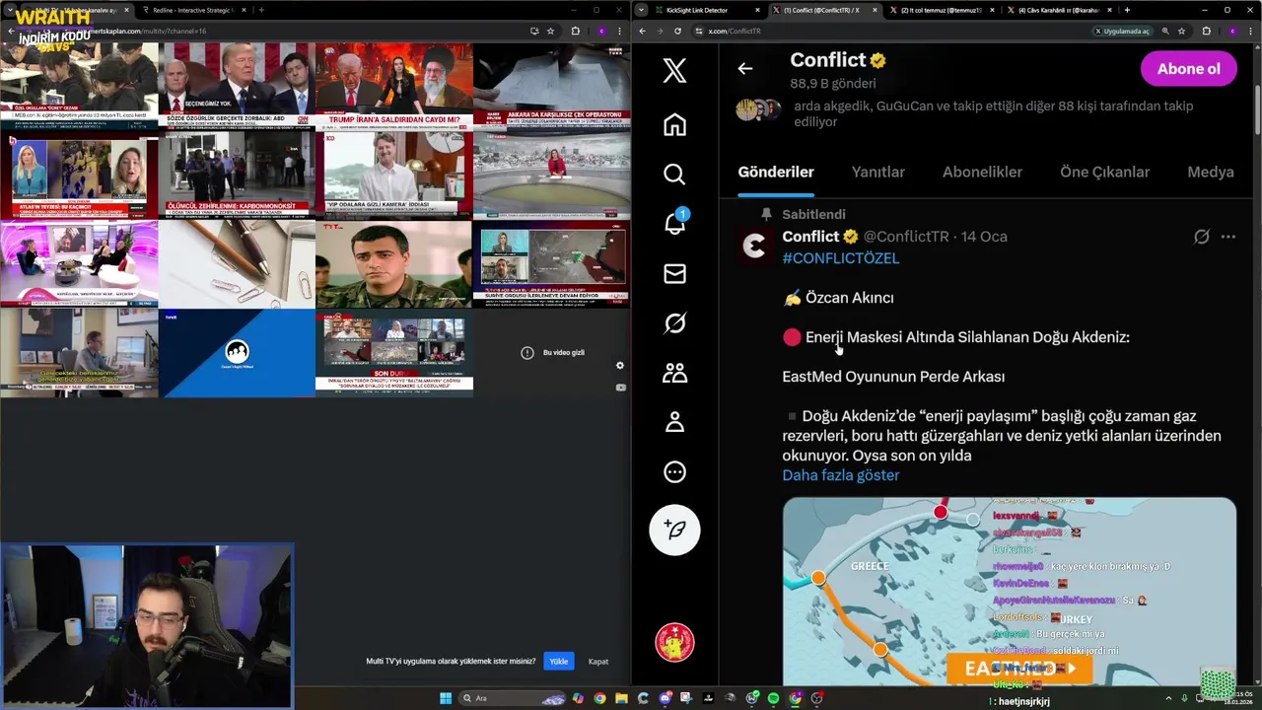Click the compose post feather button

click(674, 530)
